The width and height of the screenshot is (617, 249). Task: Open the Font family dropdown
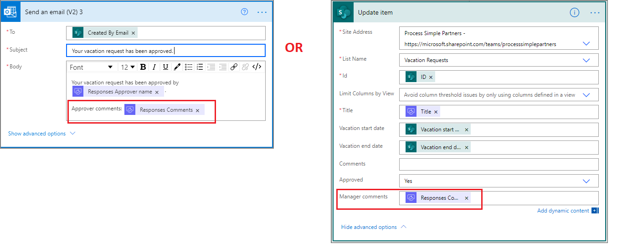(x=91, y=67)
